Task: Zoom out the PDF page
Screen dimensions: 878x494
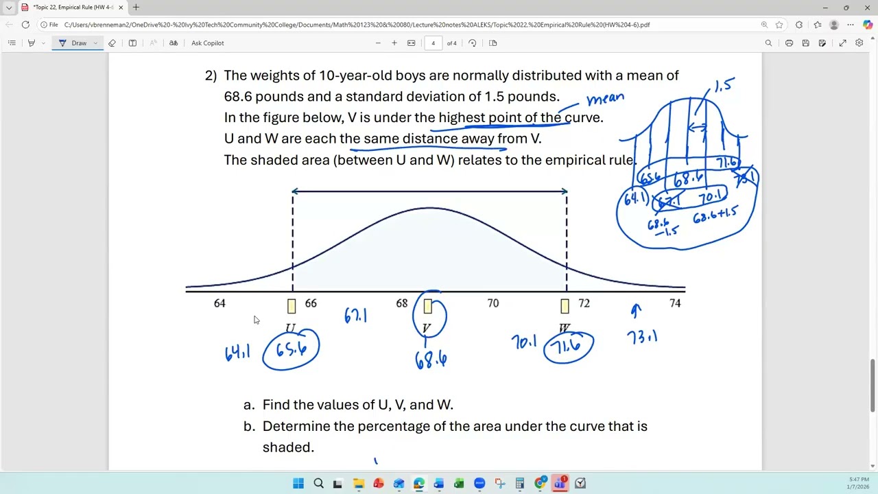Action: (378, 43)
